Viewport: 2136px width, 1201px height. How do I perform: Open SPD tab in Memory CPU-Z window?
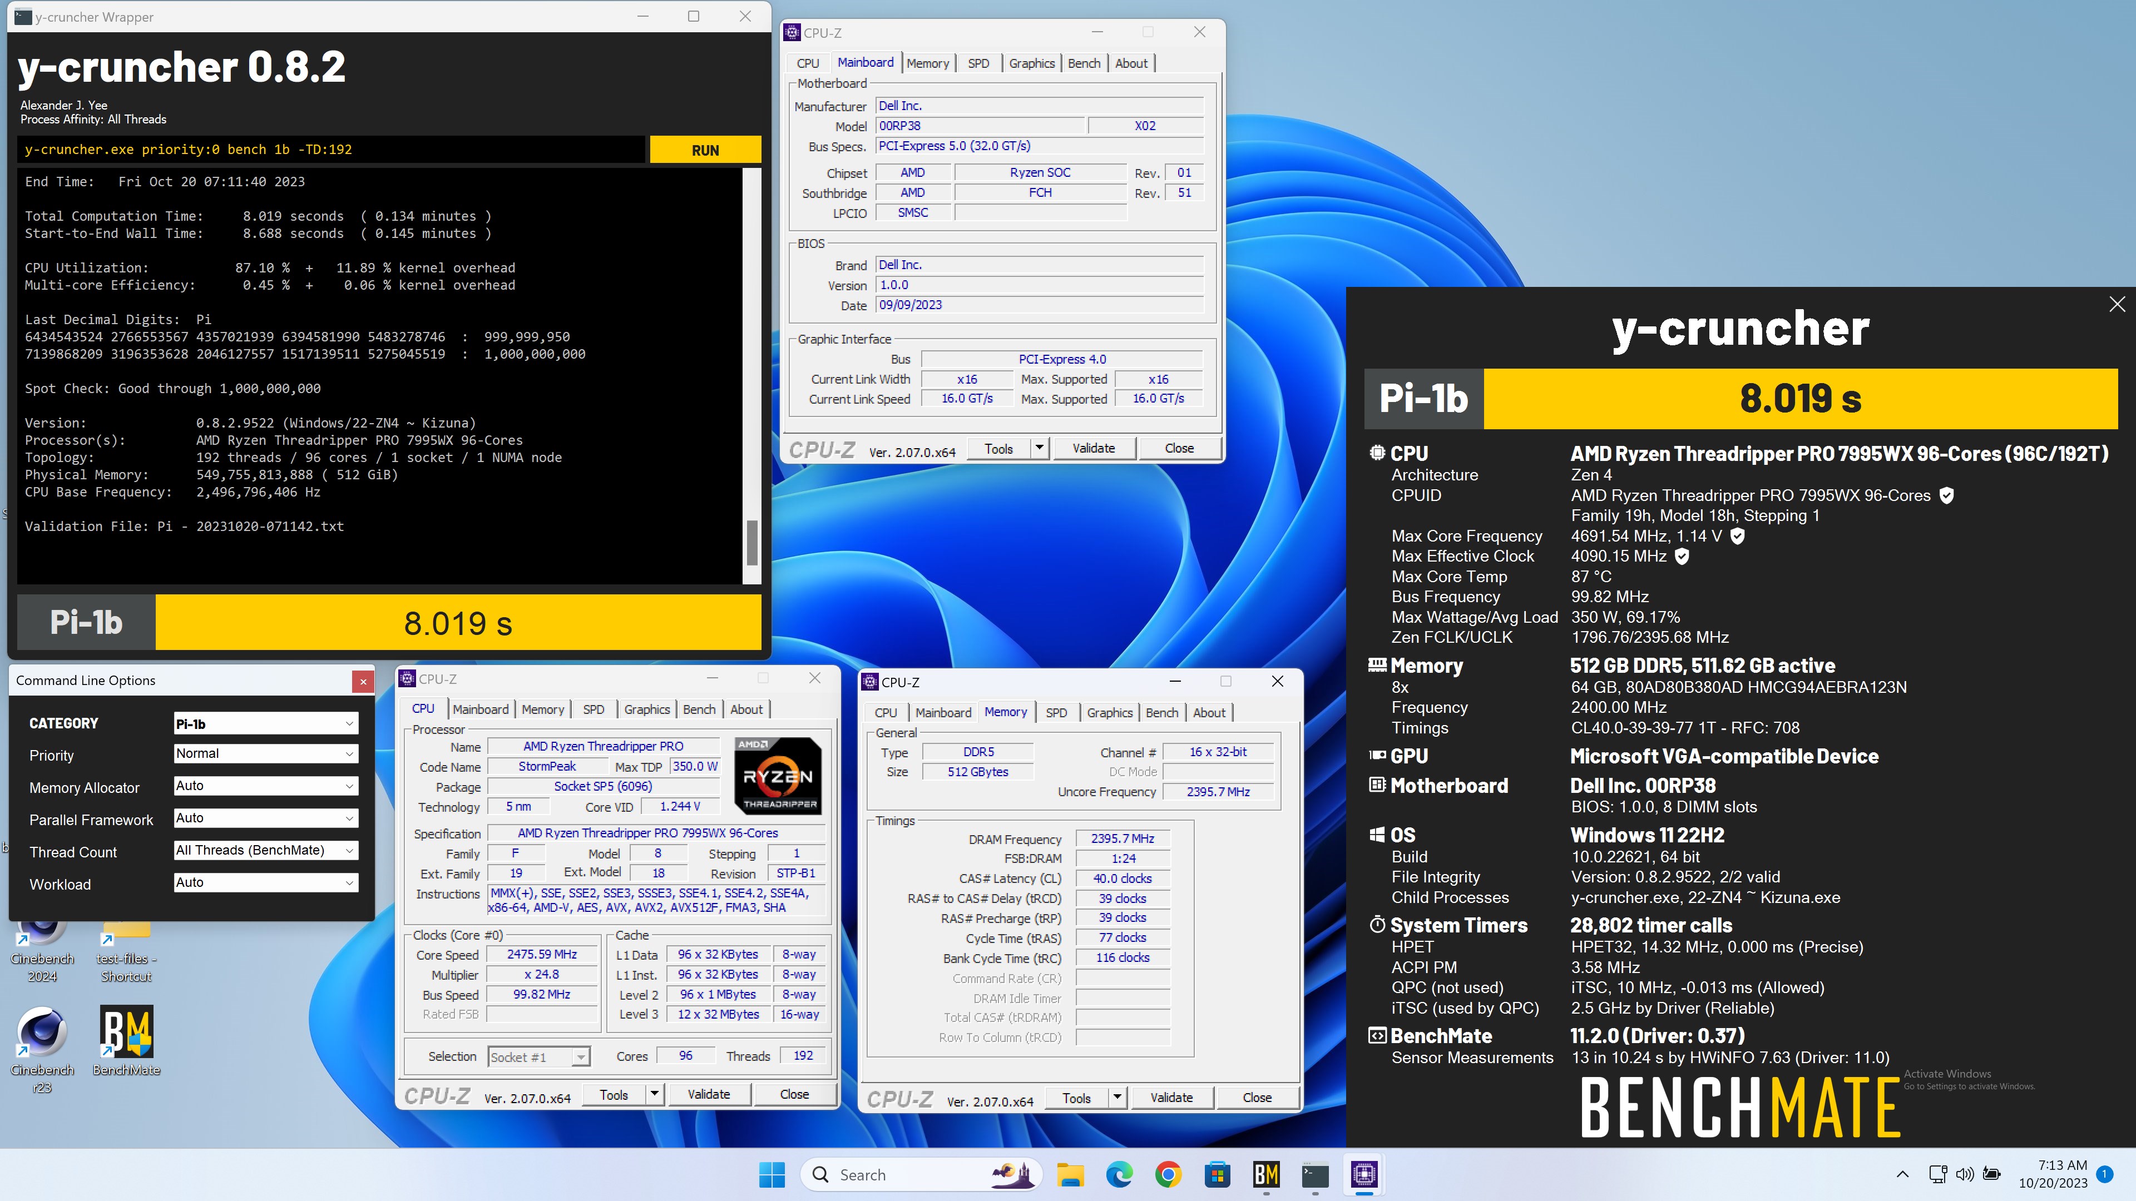pos(1056,713)
